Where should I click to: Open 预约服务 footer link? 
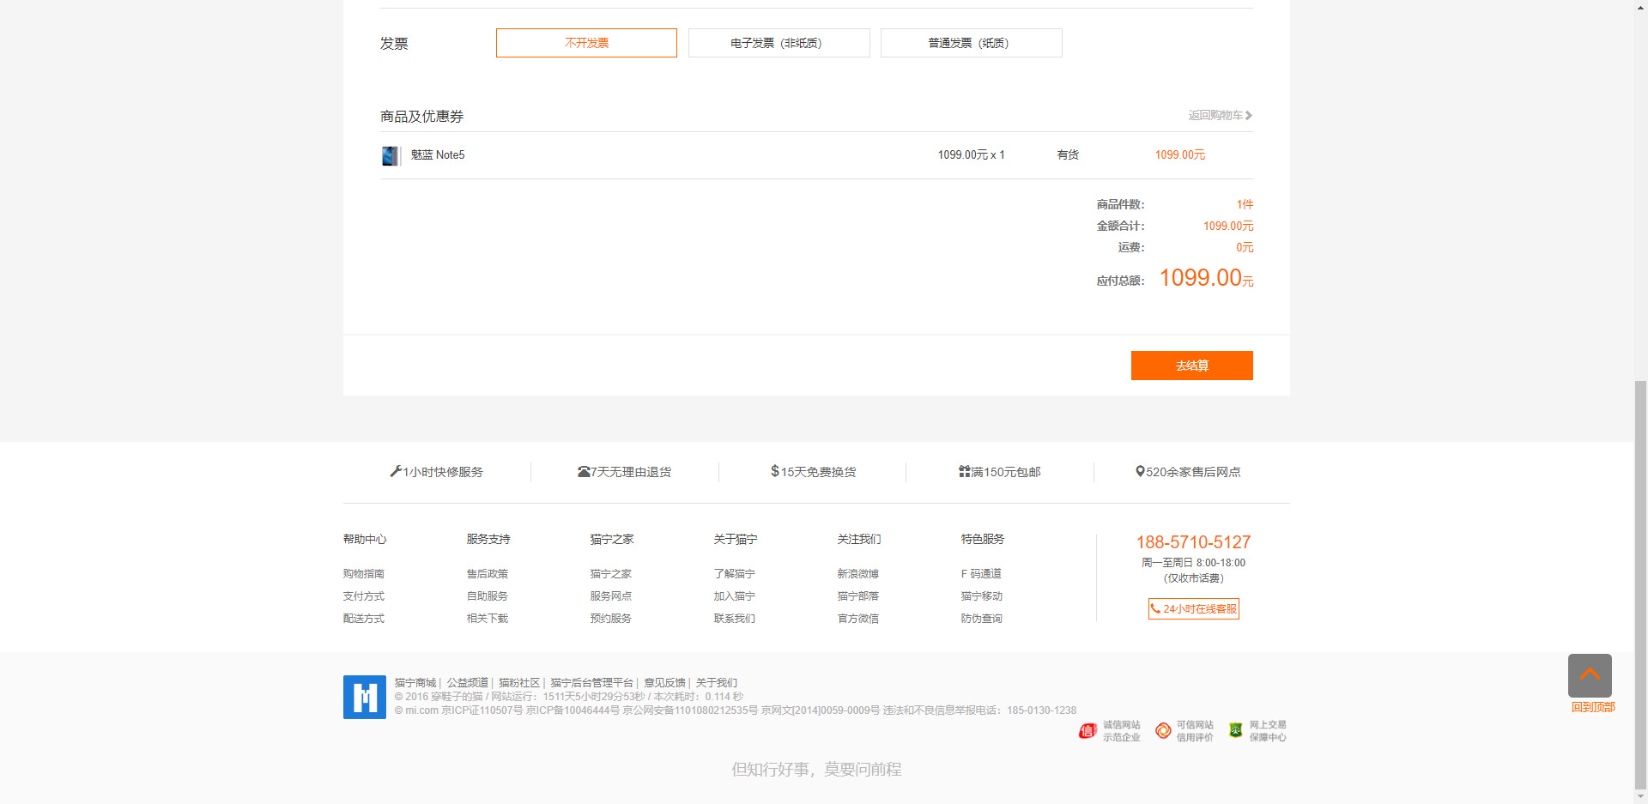(611, 619)
